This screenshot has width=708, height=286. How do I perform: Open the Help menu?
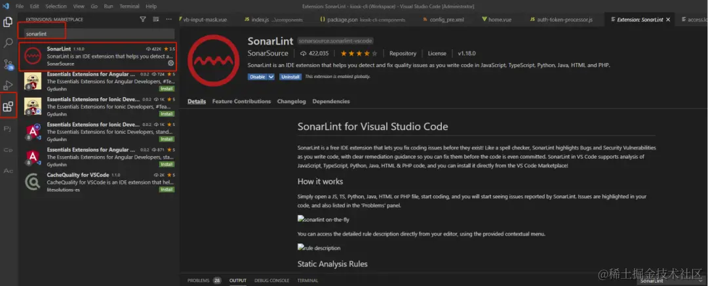151,7
